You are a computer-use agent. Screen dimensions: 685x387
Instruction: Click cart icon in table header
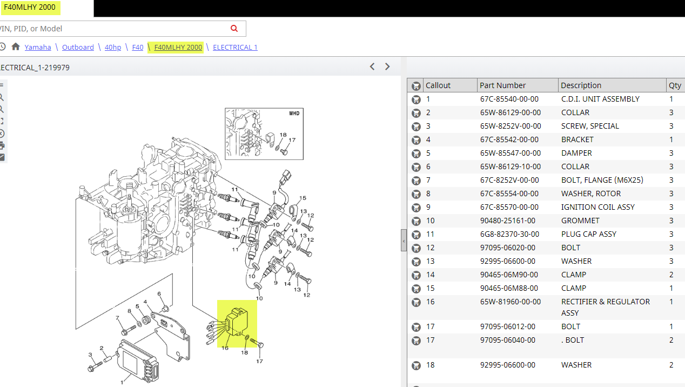pos(416,86)
